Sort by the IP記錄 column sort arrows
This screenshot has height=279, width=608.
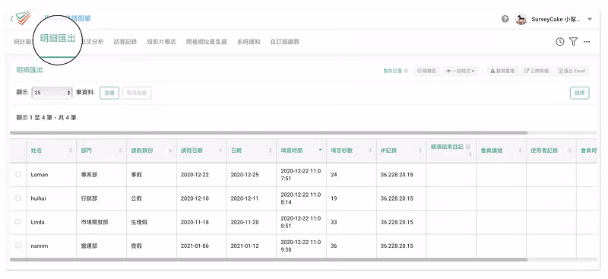420,151
